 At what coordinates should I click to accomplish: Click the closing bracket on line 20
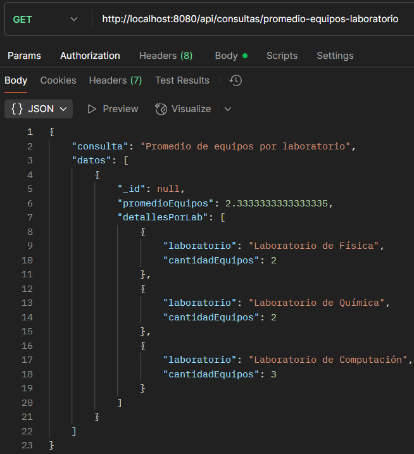(x=120, y=403)
